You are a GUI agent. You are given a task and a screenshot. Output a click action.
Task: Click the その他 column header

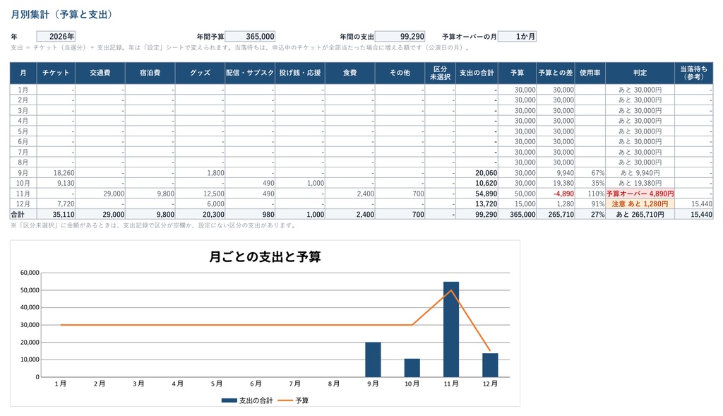pyautogui.click(x=400, y=73)
